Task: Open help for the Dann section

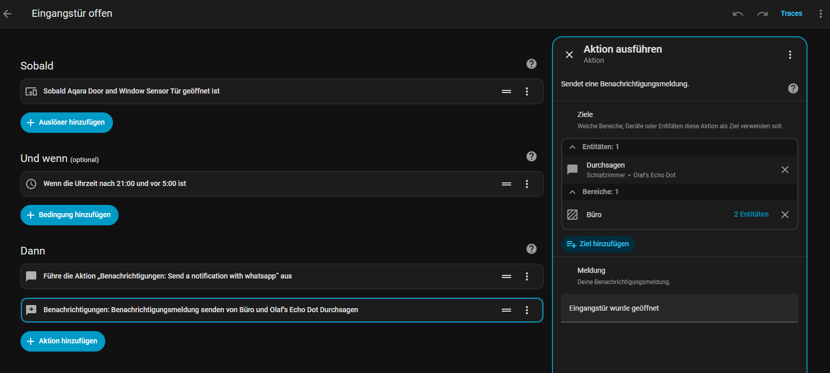Action: pyautogui.click(x=532, y=249)
